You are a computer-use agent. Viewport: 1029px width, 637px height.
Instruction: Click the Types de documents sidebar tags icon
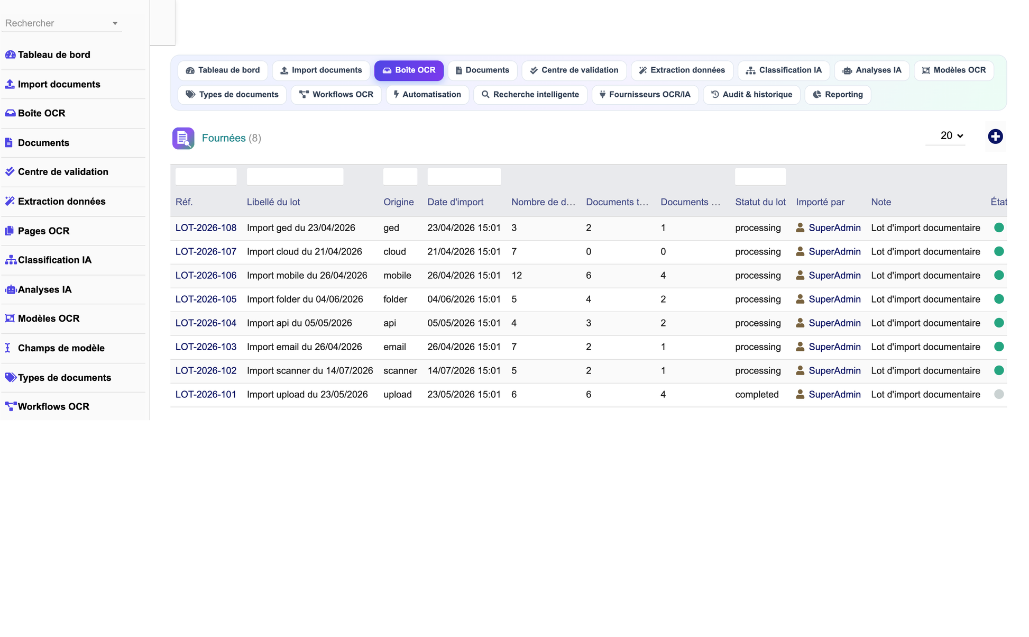click(x=11, y=378)
